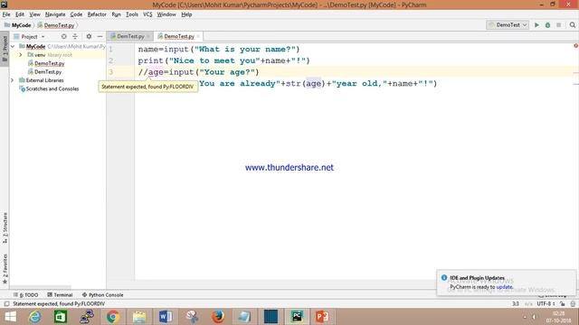
Task: Click Collapse All icon in Project panel
Action: point(75,36)
